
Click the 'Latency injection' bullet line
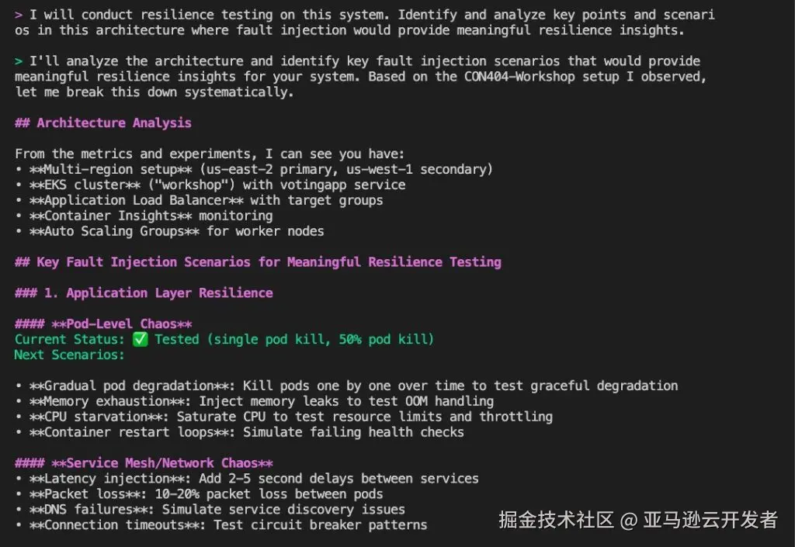pos(247,478)
